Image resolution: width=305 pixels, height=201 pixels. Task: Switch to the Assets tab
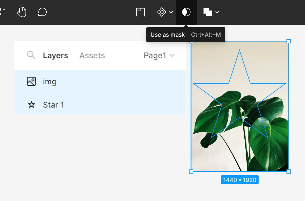(92, 55)
